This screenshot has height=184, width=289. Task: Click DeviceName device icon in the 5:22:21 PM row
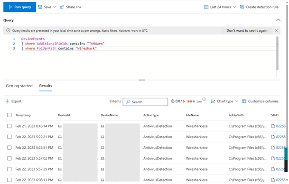[103, 137]
